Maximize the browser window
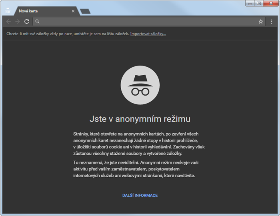Screen dimensions: 280x216 pos(259,3)
